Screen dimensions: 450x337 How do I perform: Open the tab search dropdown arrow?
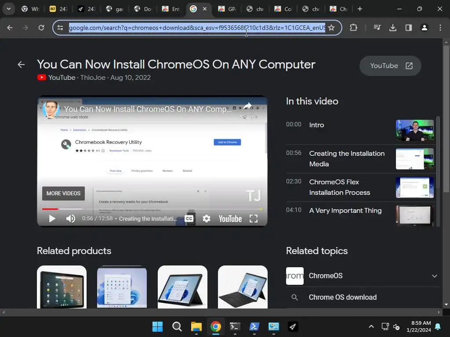click(x=9, y=9)
